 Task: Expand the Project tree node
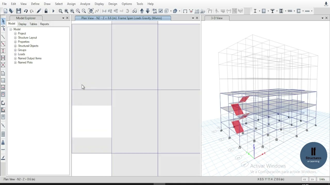[15, 33]
